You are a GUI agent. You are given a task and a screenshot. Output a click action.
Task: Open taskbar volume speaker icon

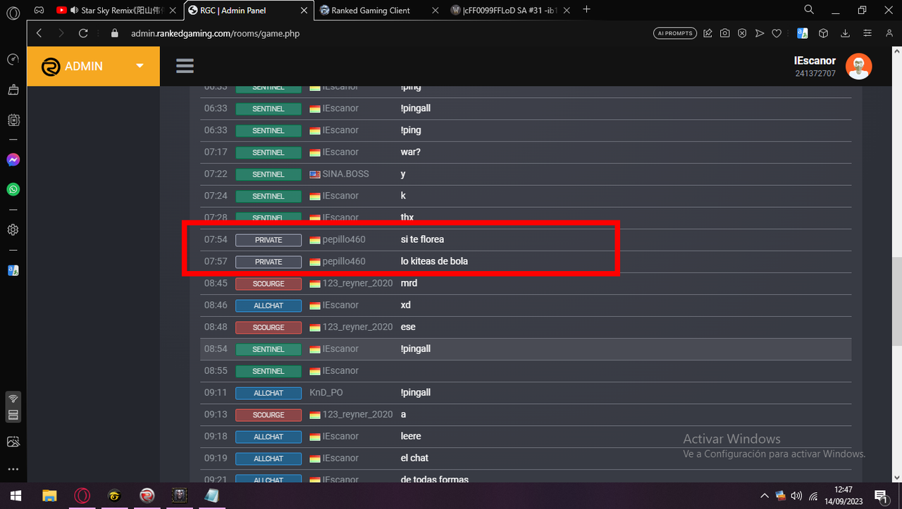[796, 496]
